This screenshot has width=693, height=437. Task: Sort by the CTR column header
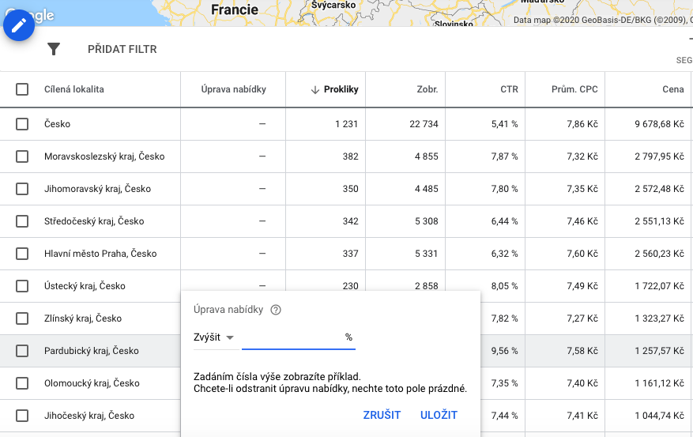point(509,89)
